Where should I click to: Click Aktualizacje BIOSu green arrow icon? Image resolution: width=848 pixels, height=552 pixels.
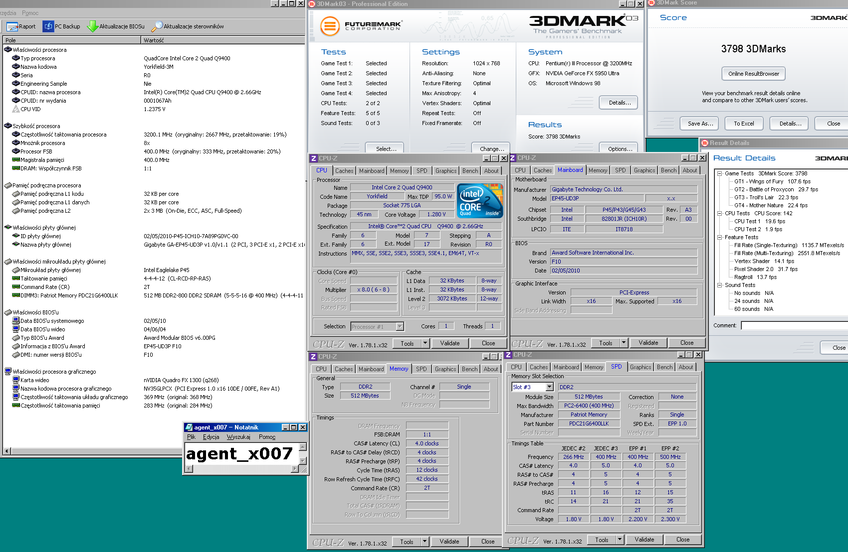click(x=93, y=26)
